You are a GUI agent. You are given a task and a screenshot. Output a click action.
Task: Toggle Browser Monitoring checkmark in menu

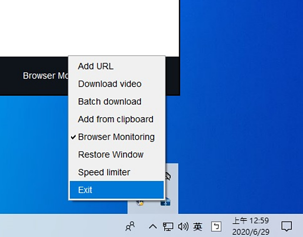coord(117,137)
